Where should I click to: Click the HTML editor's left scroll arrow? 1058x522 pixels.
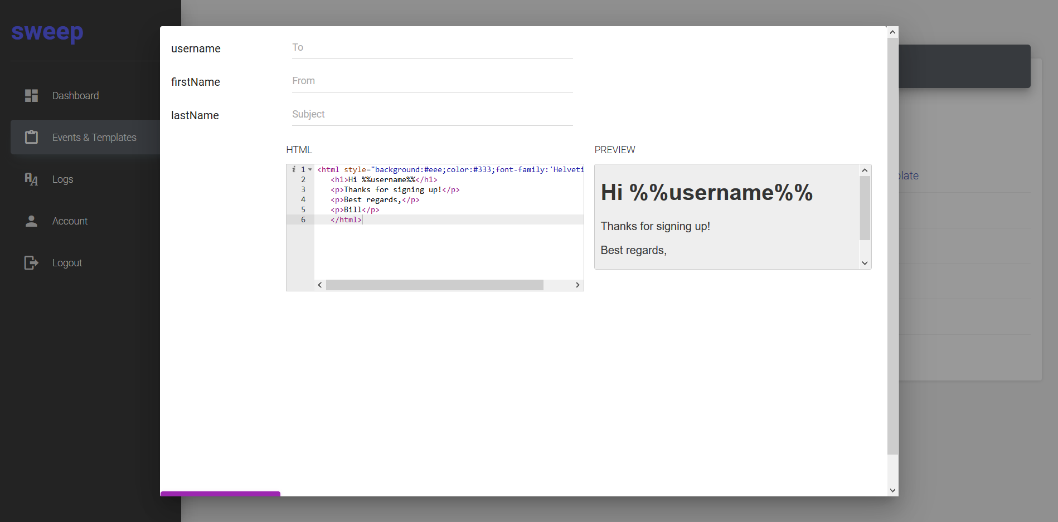pos(320,285)
